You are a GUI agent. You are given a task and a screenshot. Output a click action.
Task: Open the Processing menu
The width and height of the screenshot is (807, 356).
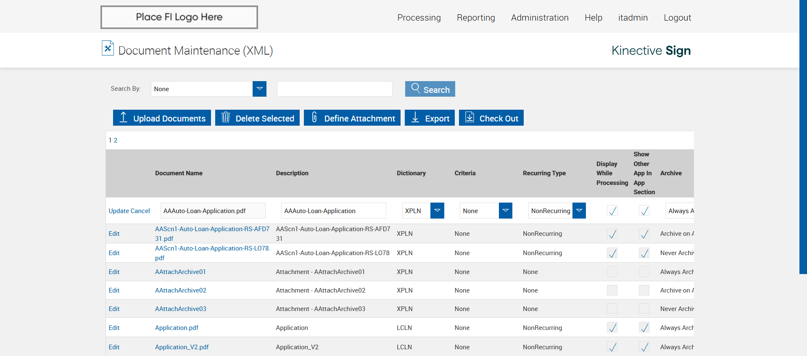pos(419,18)
